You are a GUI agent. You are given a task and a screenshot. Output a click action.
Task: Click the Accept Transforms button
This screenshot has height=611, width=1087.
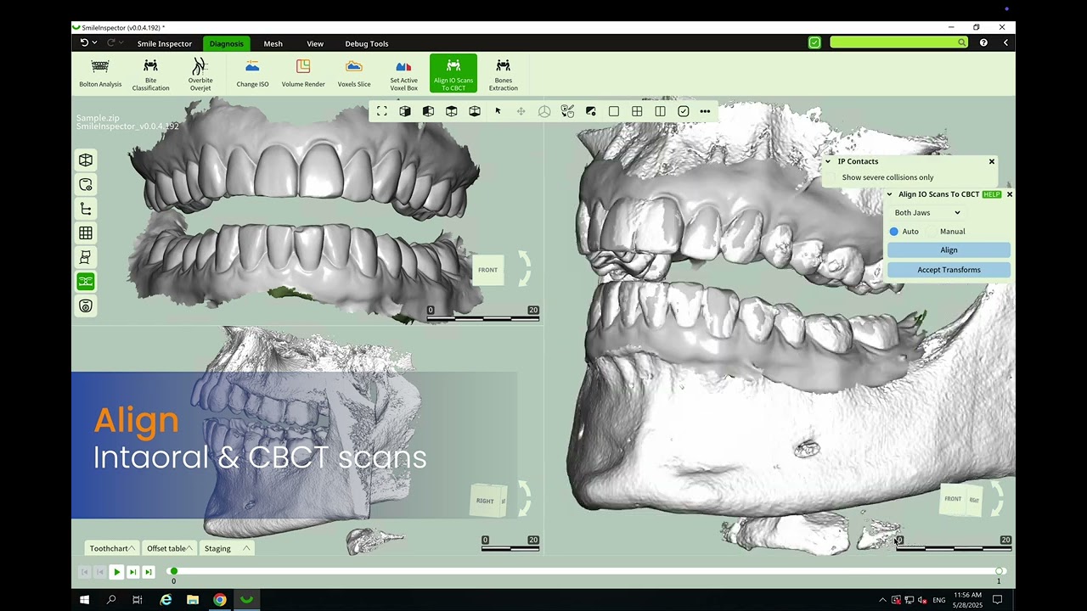949,270
